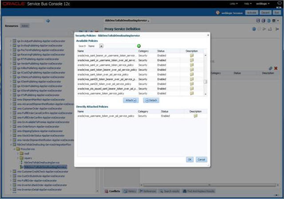Open the References bottom tab

pos(147,191)
